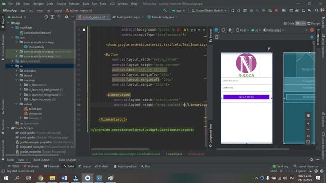Switch to MainActivity.java tab
The height and width of the screenshot is (183, 326).
click(x=162, y=17)
